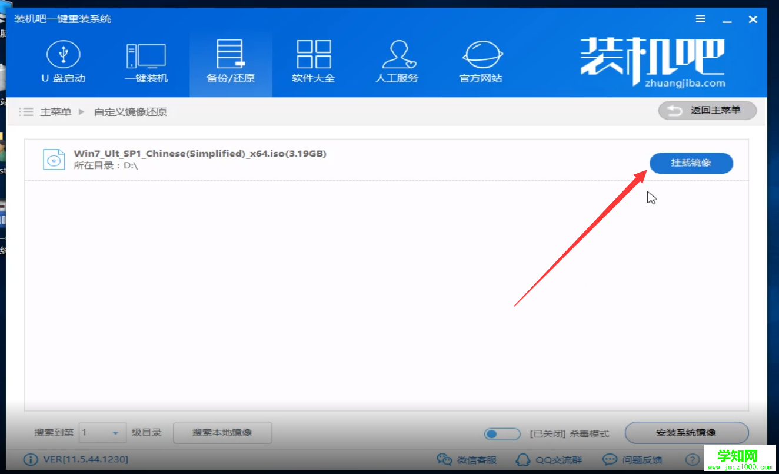
Task: Go to 主菜单 in the breadcrumb
Action: pyautogui.click(x=55, y=112)
